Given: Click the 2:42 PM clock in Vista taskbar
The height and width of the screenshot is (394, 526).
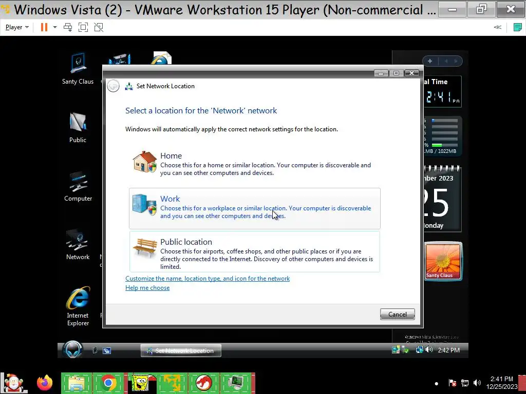Looking at the screenshot, I should click(448, 350).
